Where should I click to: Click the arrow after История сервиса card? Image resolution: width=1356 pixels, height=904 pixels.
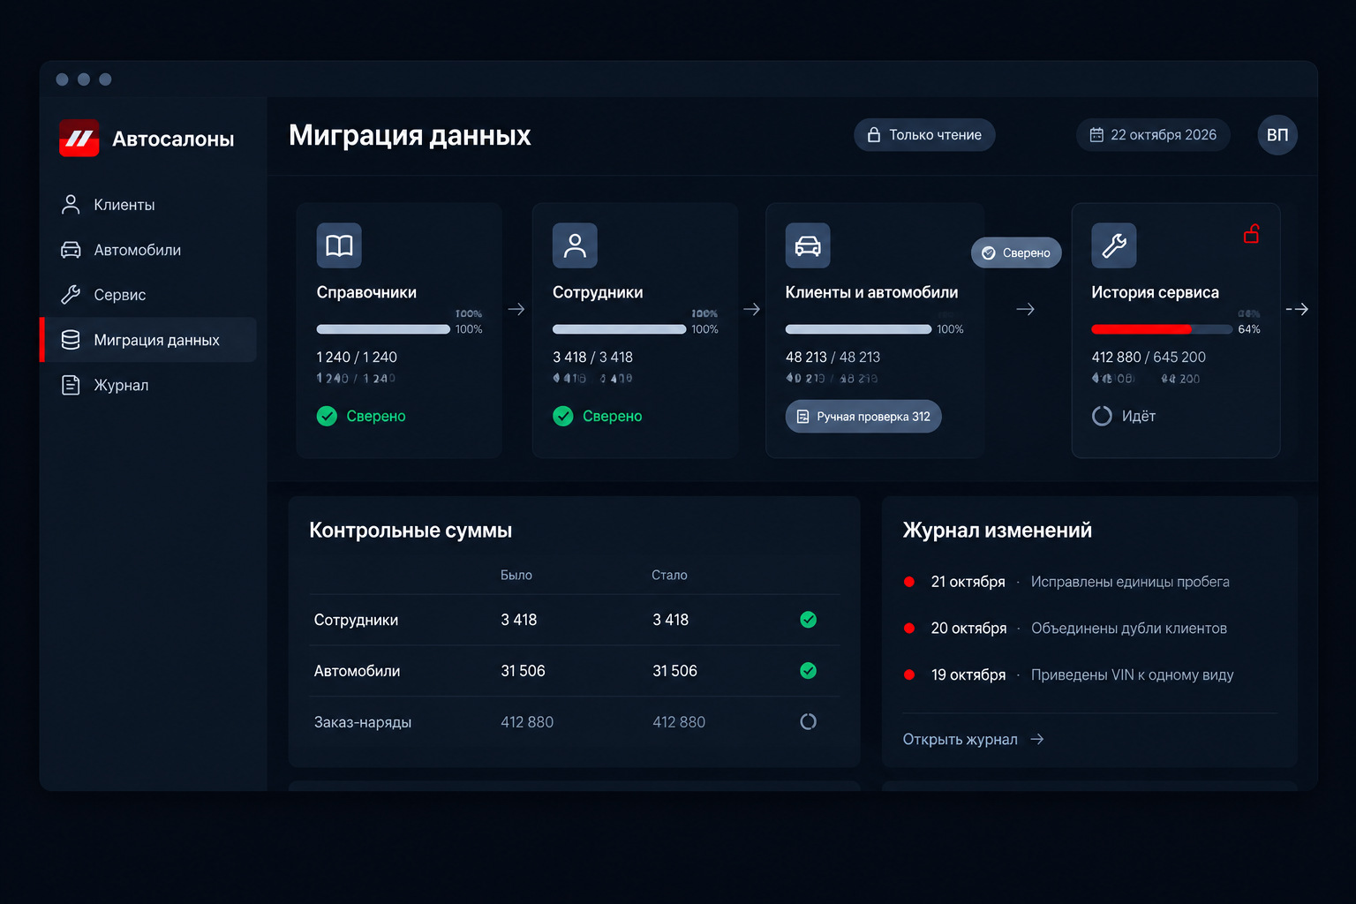coord(1298,309)
